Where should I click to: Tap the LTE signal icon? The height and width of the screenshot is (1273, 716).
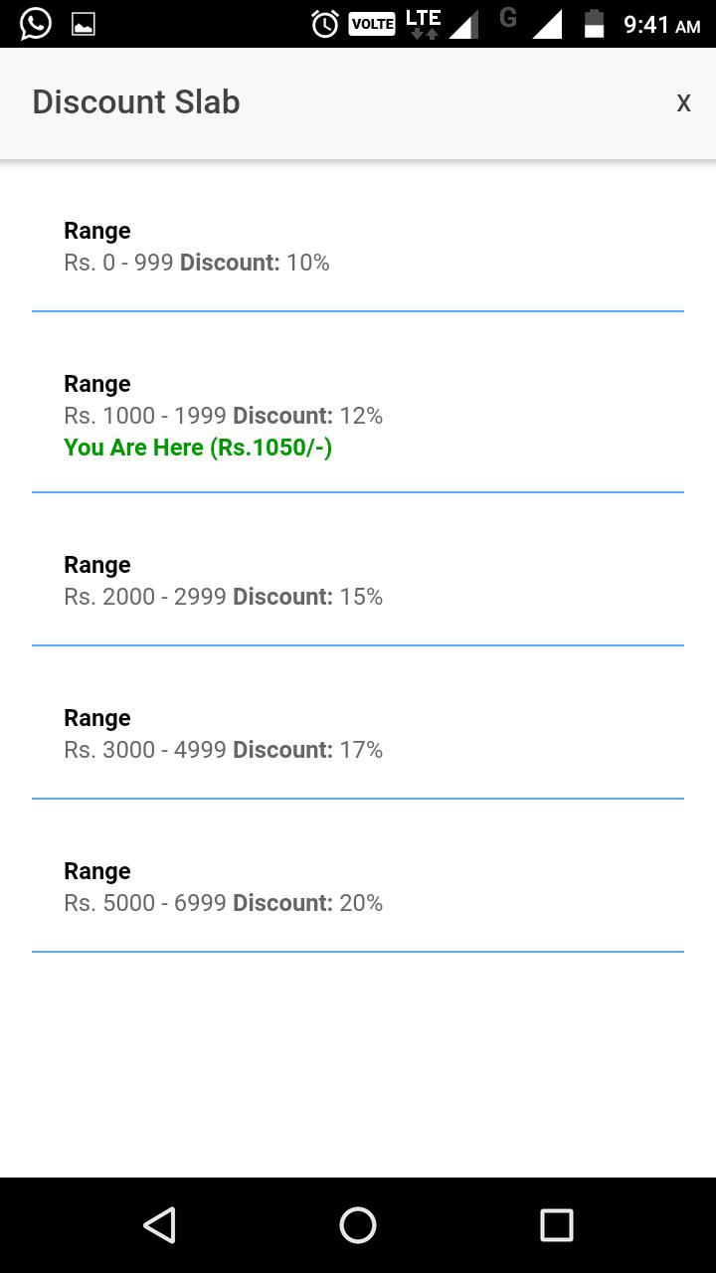point(424,24)
